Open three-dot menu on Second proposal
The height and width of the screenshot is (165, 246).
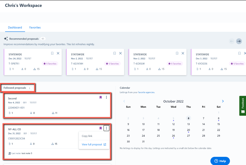[x=106, y=97]
